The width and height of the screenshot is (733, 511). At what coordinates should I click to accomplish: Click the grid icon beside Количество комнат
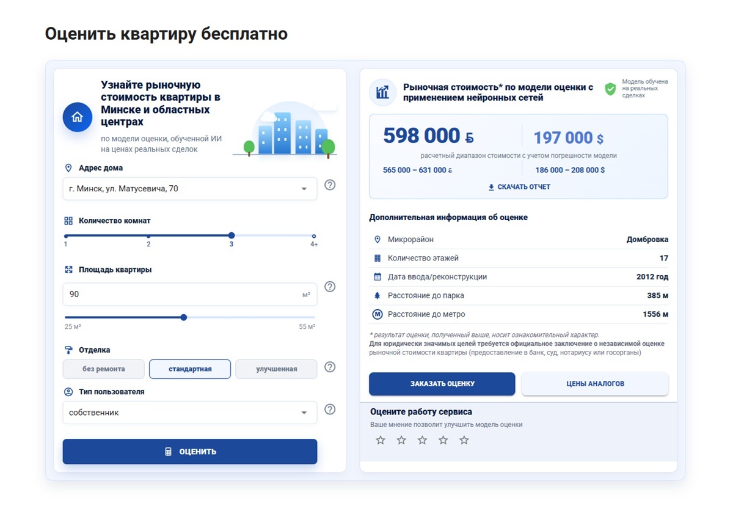point(68,221)
